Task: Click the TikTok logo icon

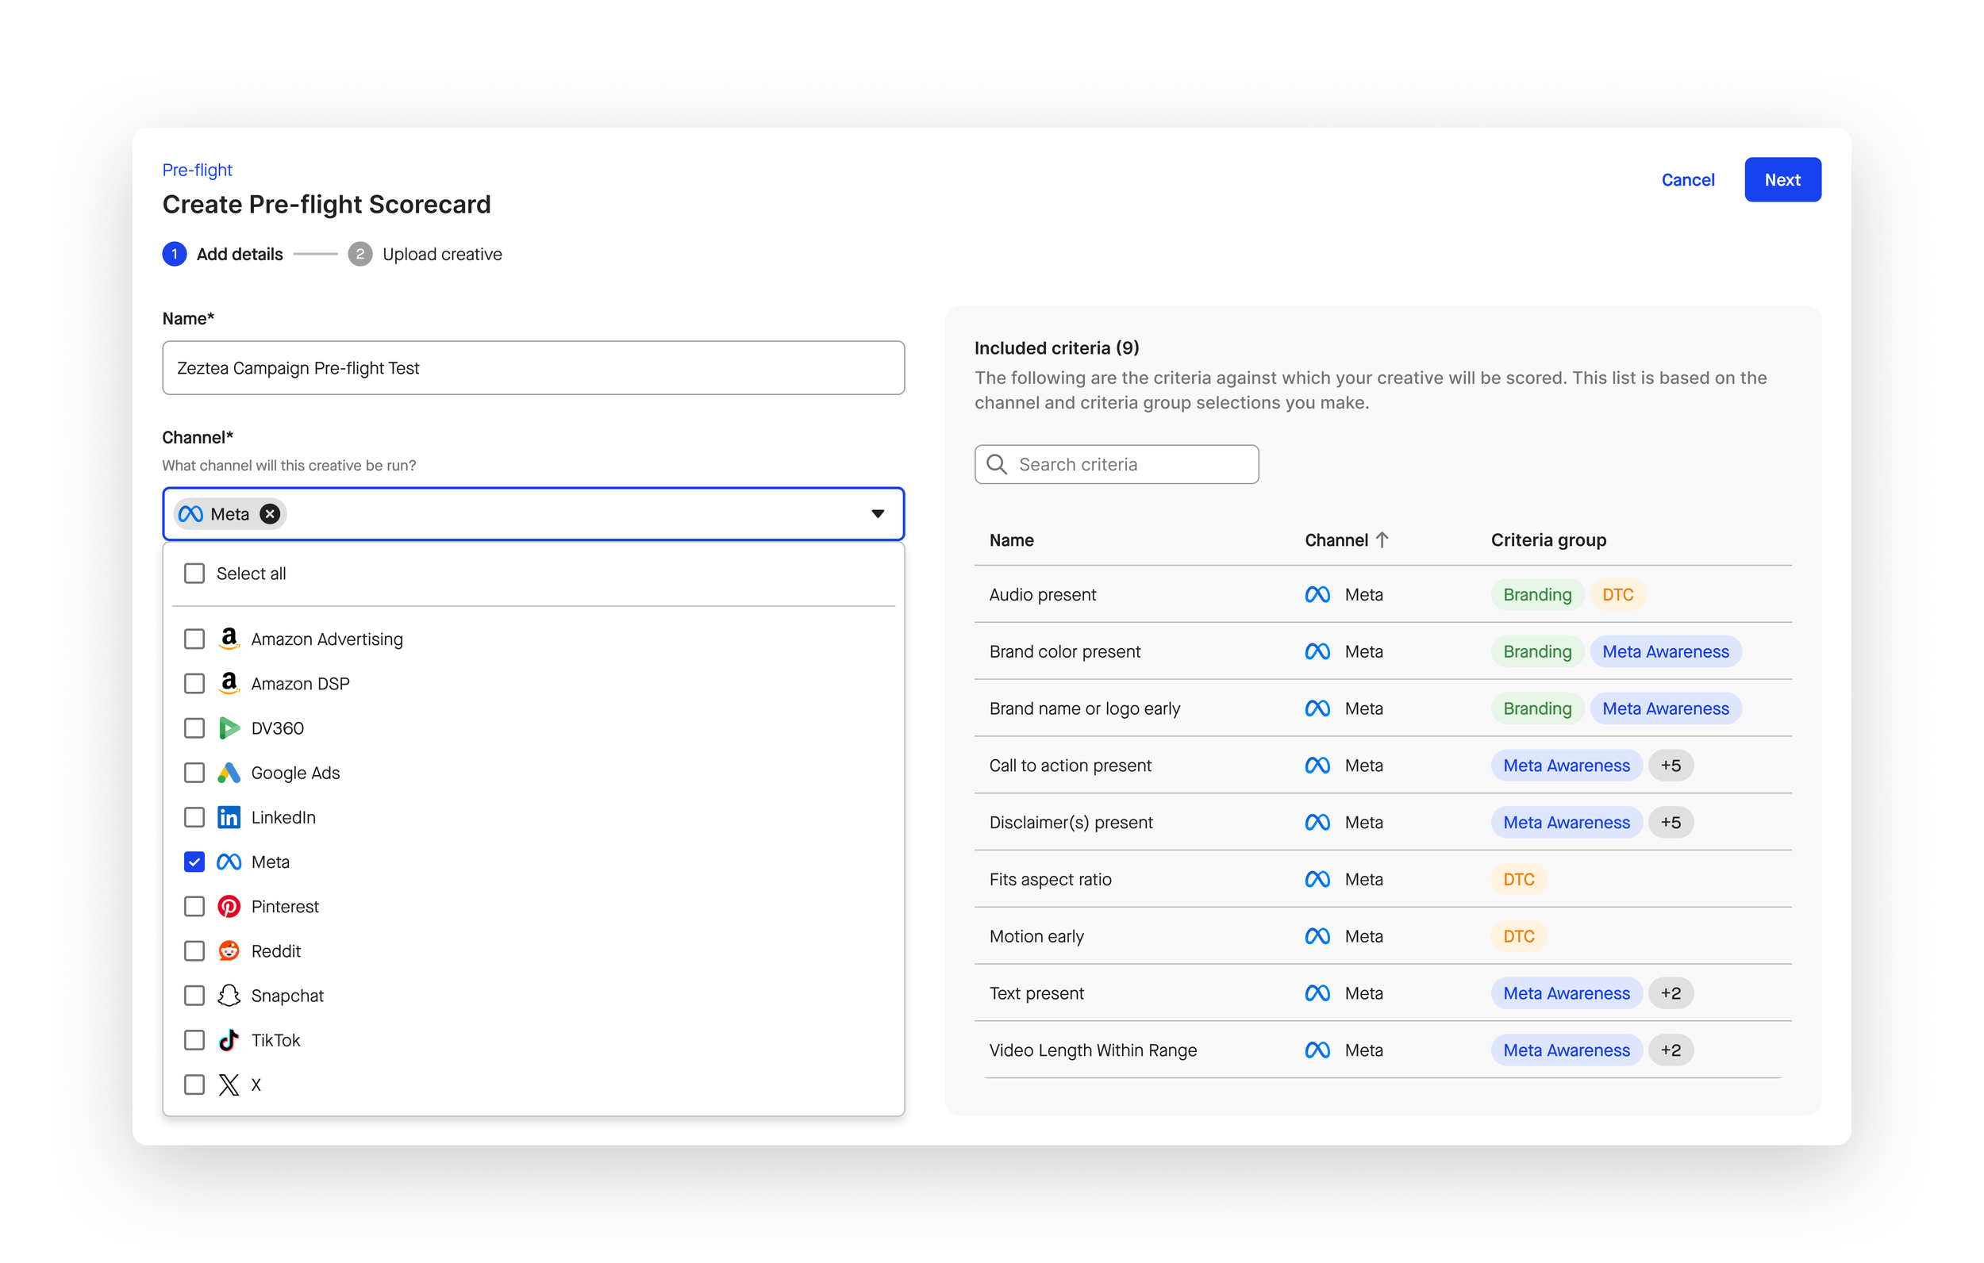Action: pos(229,1040)
